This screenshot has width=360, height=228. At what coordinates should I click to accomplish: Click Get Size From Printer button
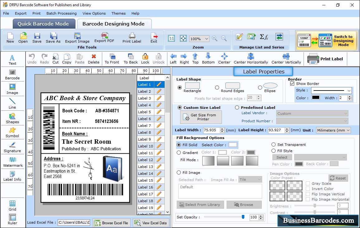click(201, 117)
